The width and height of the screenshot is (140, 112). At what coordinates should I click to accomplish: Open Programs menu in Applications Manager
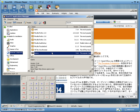point(10,19)
